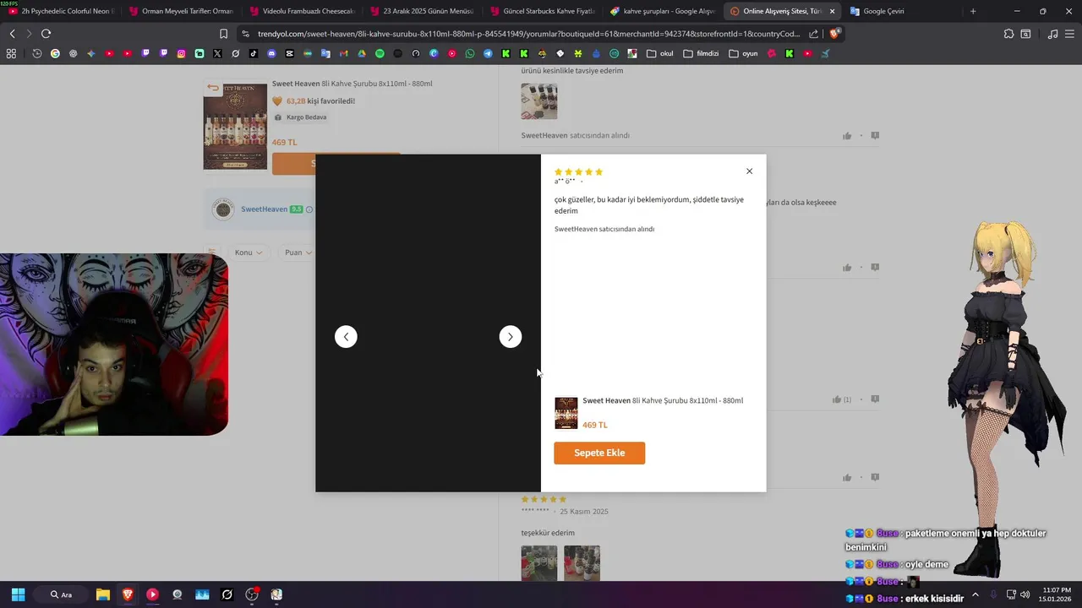
Task: Click the share icon in address bar
Action: 813,34
